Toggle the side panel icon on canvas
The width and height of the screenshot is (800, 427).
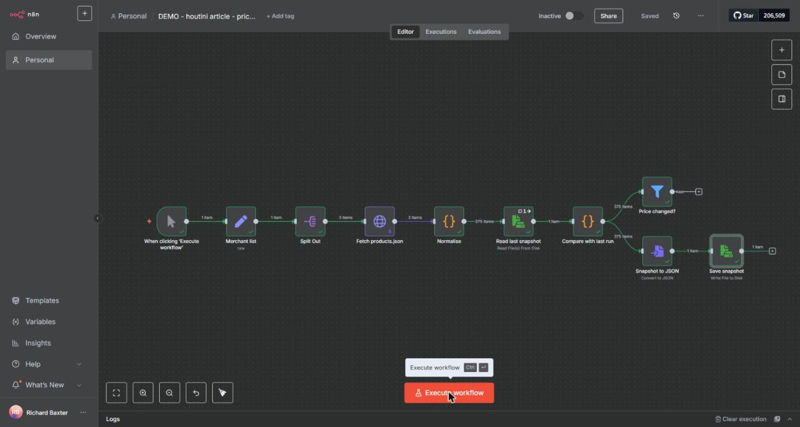[x=781, y=99]
